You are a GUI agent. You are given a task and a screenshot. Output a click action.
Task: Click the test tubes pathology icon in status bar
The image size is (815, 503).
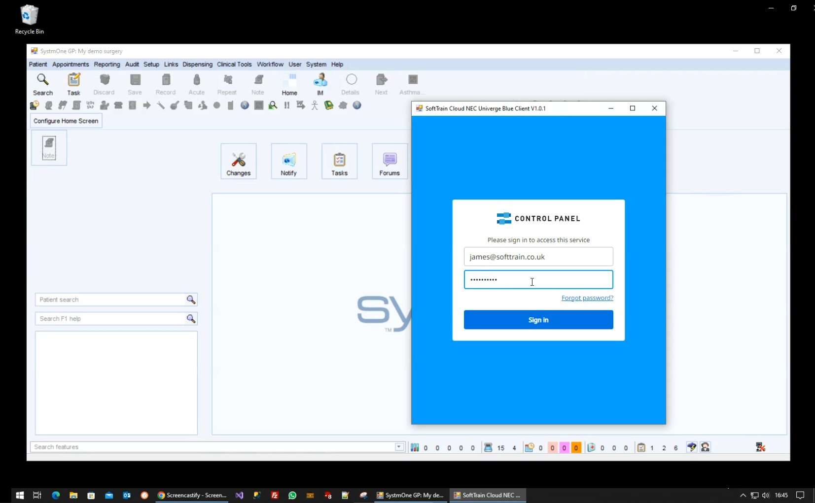pos(415,447)
